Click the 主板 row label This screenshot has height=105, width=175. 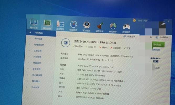pos(62,69)
